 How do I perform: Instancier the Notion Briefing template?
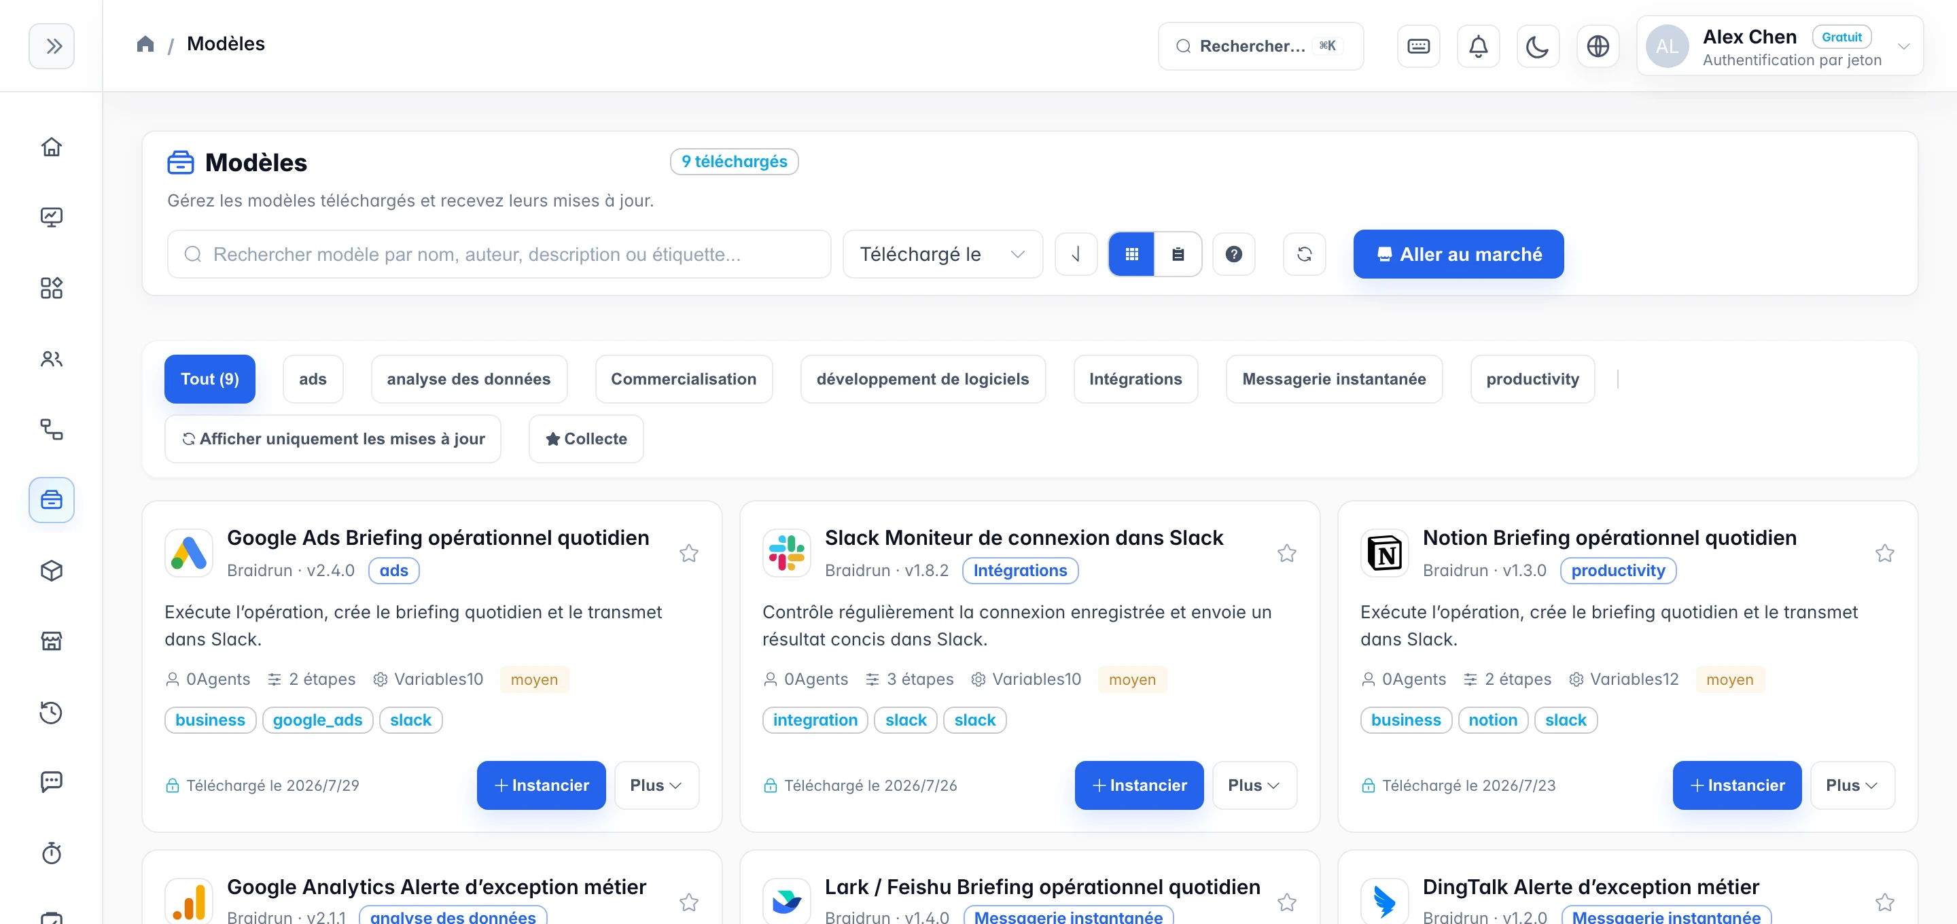pyautogui.click(x=1737, y=785)
